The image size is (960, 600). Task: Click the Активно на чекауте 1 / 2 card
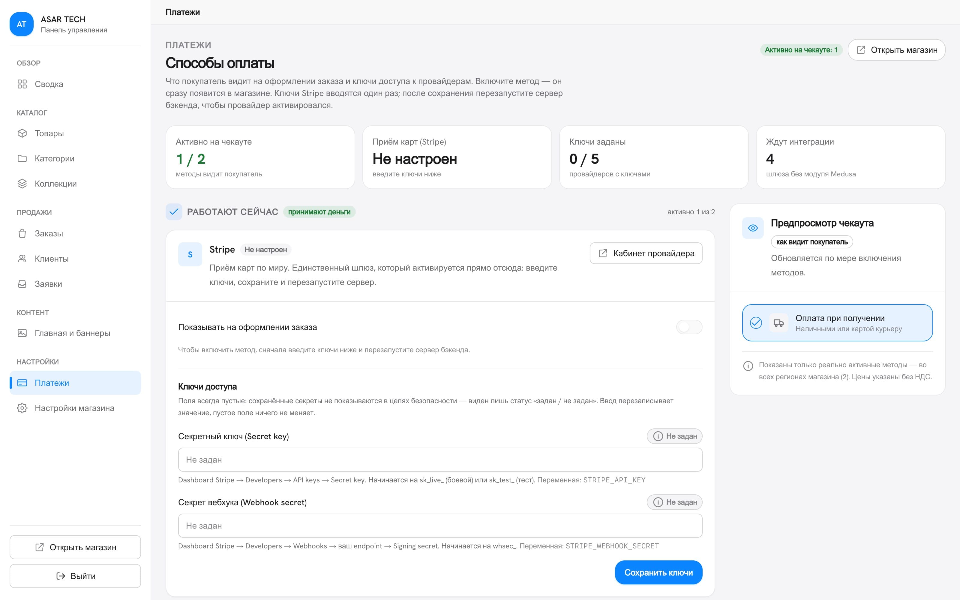pos(260,157)
